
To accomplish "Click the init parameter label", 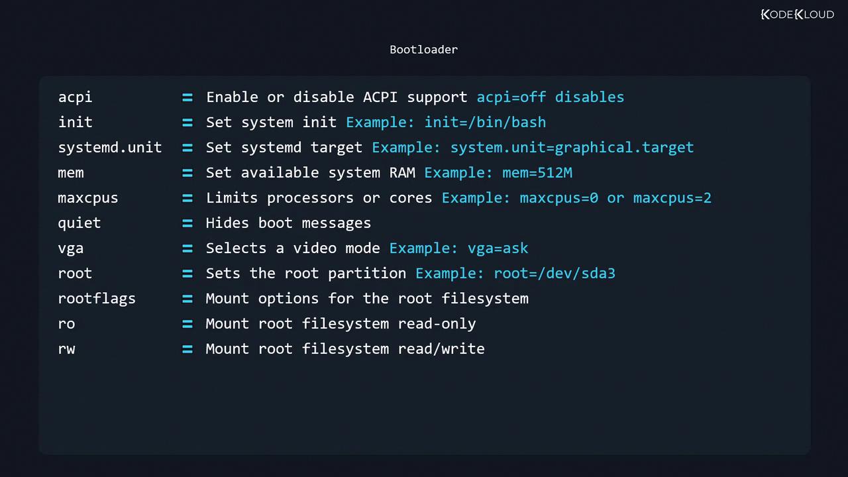I will tap(75, 123).
